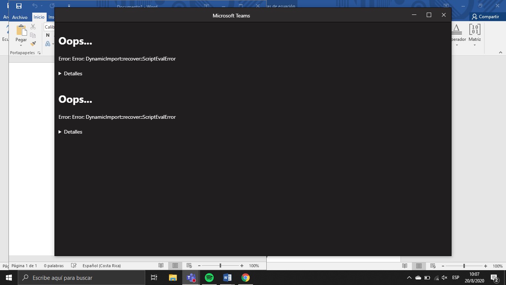506x285 pixels.
Task: Undo the last action in Word
Action: 35,6
